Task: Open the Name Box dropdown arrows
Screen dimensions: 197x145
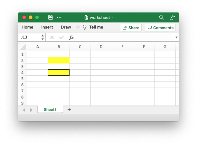Action: pos(42,37)
